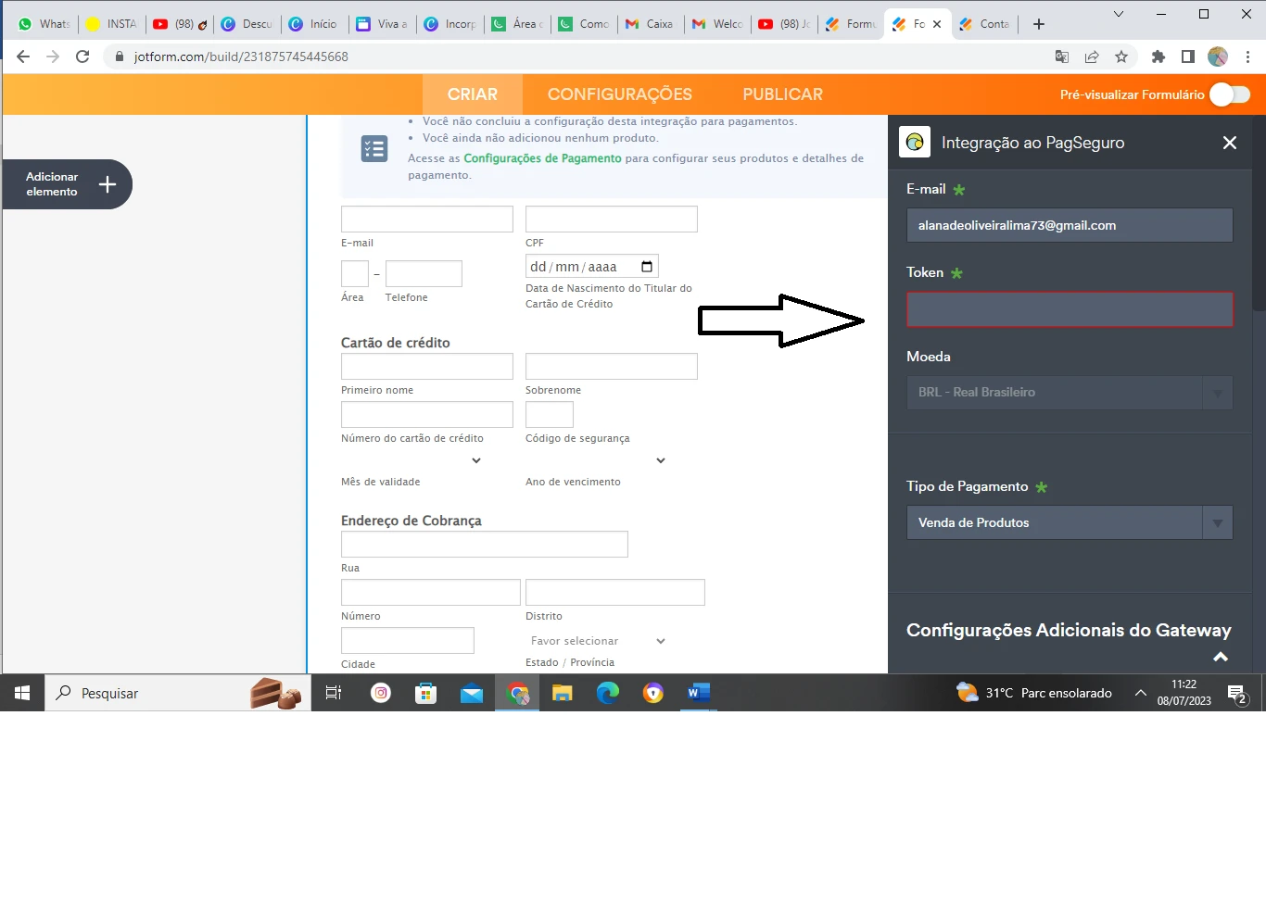Image resolution: width=1266 pixels, height=904 pixels.
Task: Open the WhatsApp bookmark on the bookmarks bar
Action: pyautogui.click(x=42, y=24)
